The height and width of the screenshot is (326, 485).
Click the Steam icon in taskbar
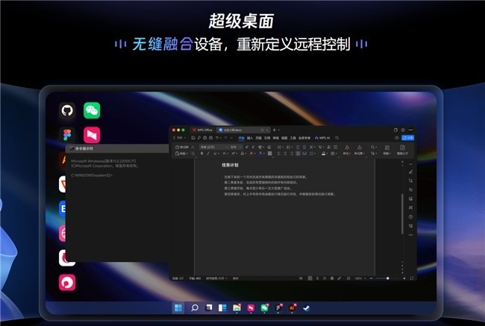307,307
